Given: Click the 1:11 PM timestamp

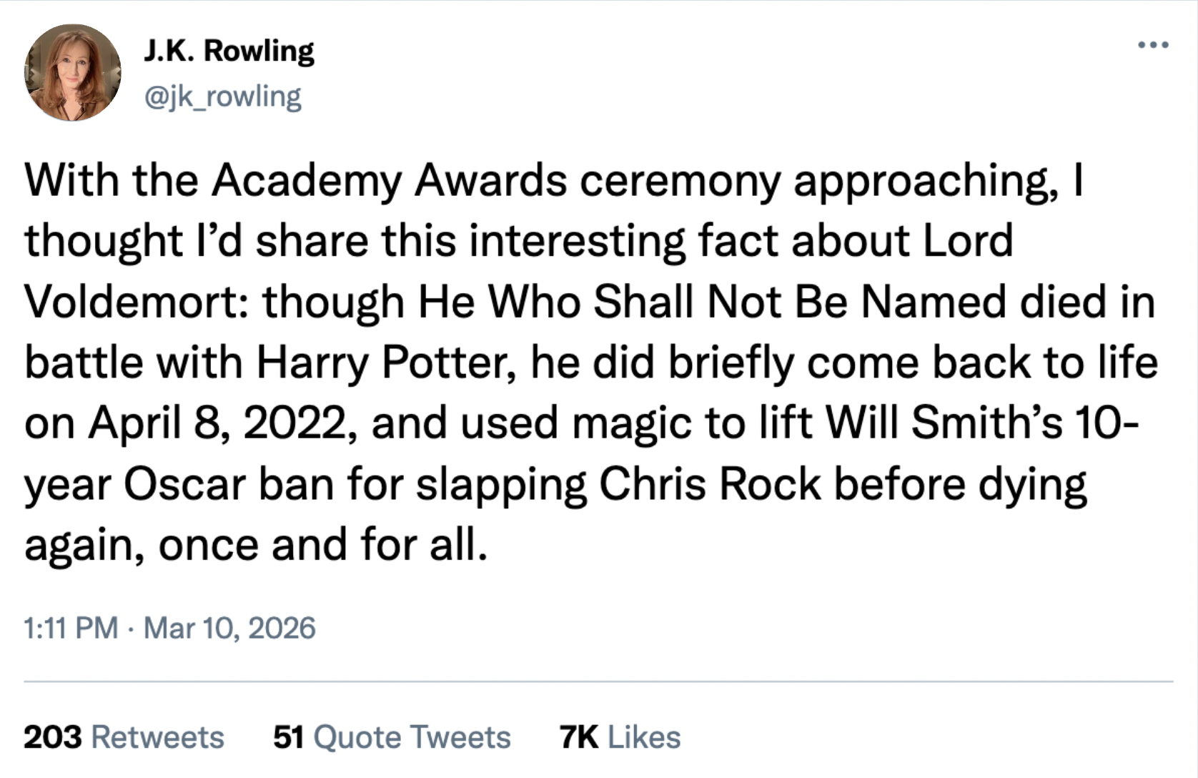Looking at the screenshot, I should pos(71,629).
